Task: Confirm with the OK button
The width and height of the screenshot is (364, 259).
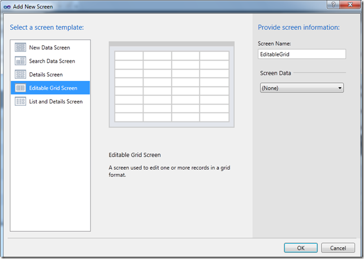Action: 301,248
